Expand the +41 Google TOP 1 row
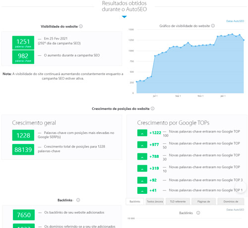This screenshot has height=228, width=248. pyautogui.click(x=142, y=190)
